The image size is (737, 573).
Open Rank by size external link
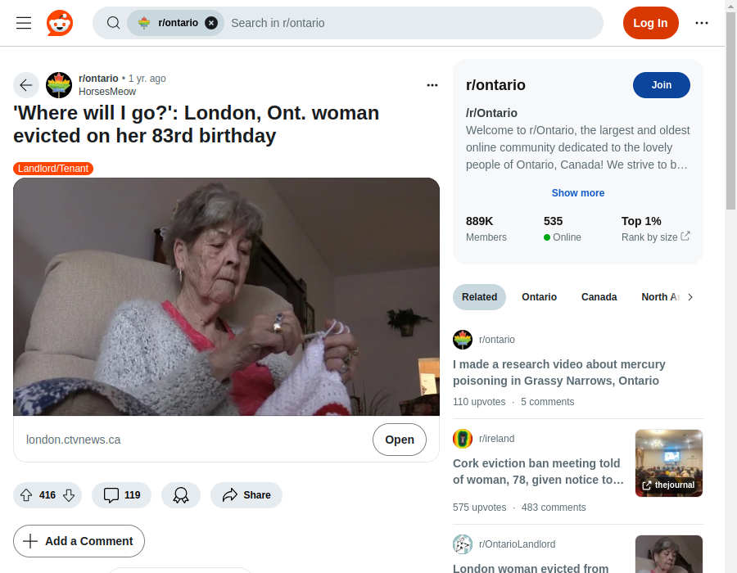[655, 237]
